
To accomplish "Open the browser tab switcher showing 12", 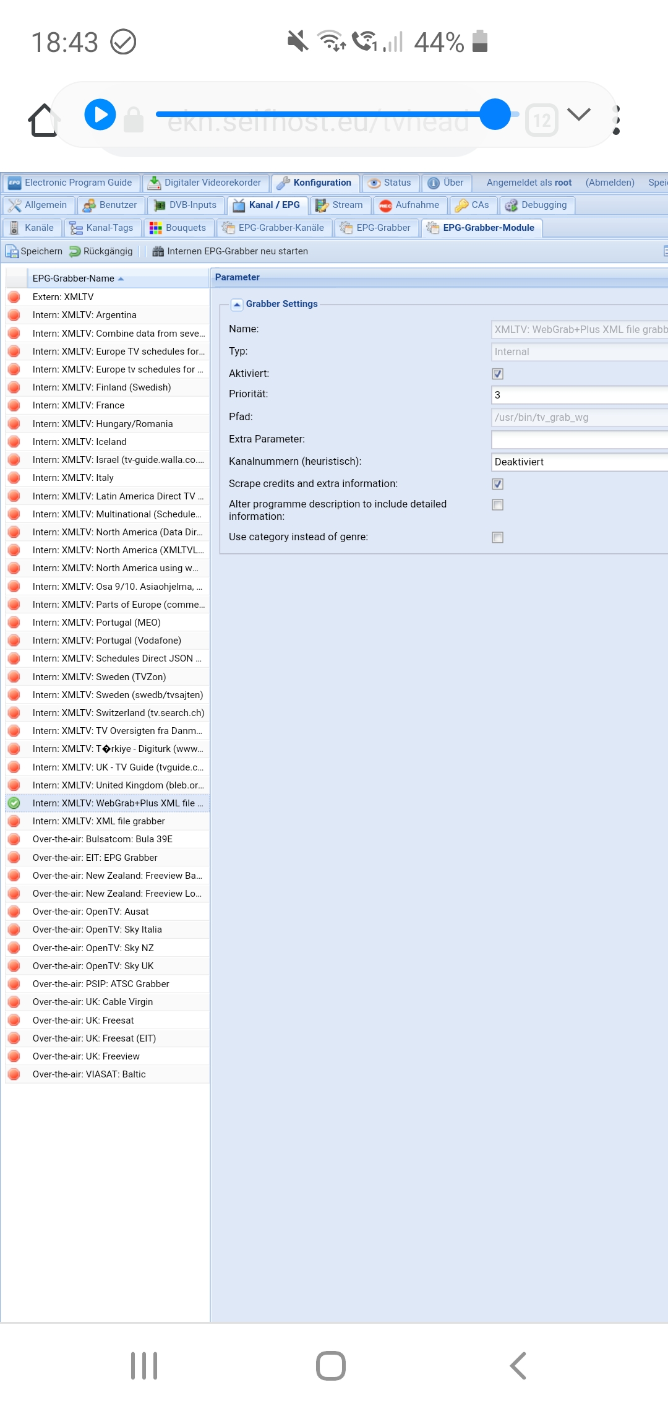I will (542, 120).
